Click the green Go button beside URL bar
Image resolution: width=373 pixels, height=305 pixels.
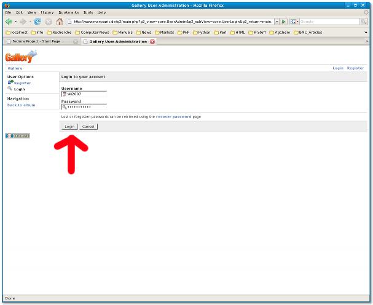284,22
